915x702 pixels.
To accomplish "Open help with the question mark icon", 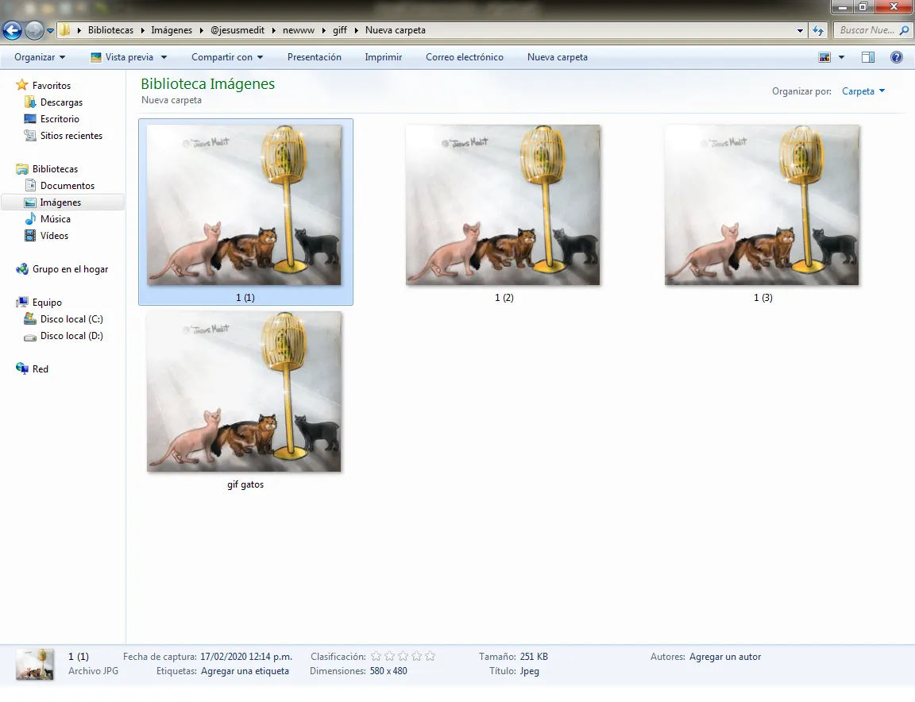I will click(896, 57).
